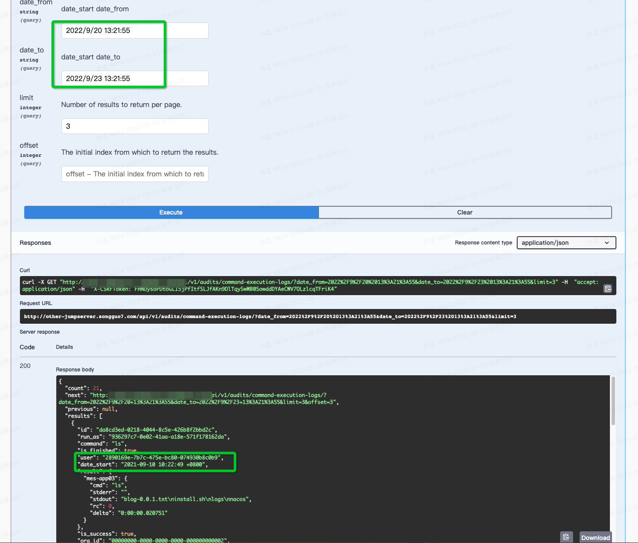Image resolution: width=638 pixels, height=543 pixels.
Task: Select the highlighted date_start value
Action: (x=164, y=464)
